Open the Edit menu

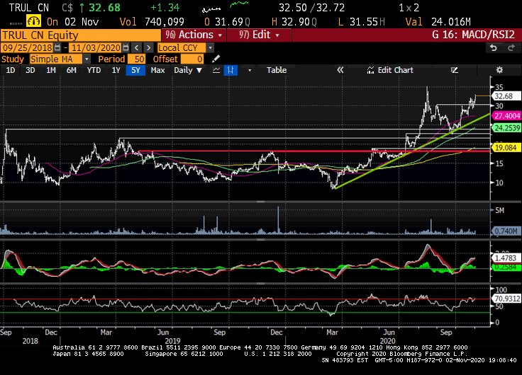[x=259, y=35]
